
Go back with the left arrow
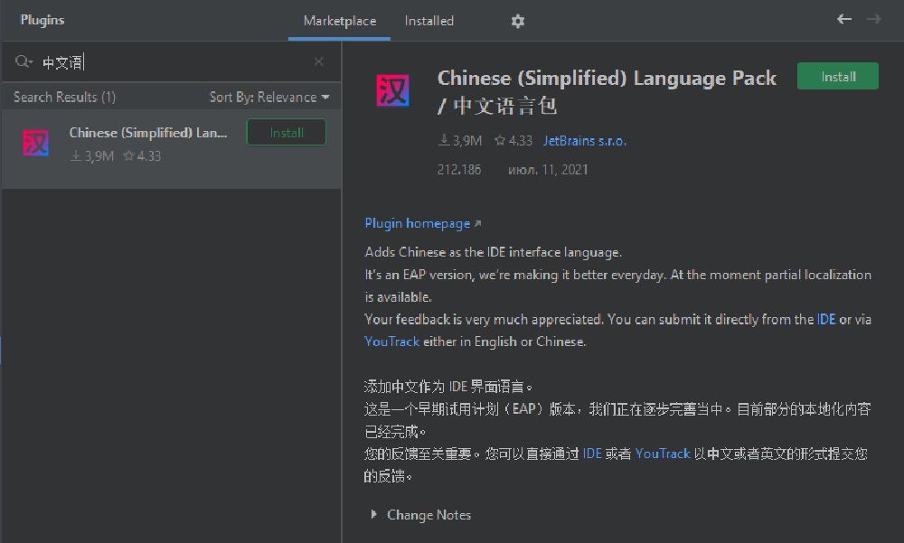click(844, 19)
